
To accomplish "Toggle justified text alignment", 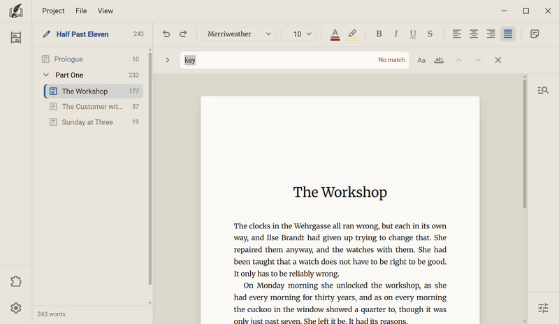I will 508,34.
